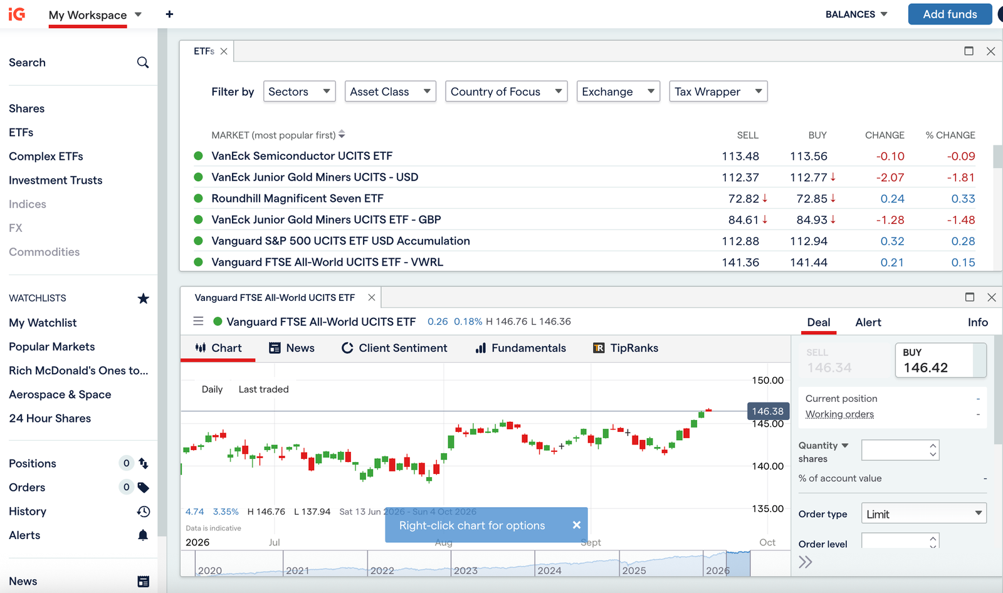This screenshot has height=593, width=1003.
Task: Click the Quantity input field
Action: coord(900,450)
